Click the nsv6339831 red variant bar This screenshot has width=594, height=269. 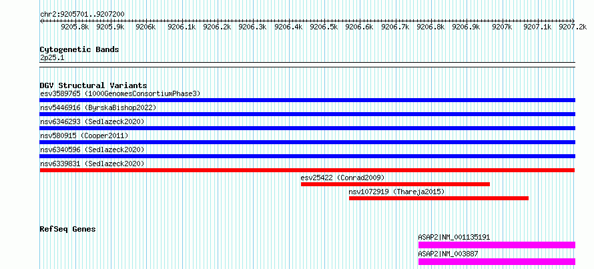[x=308, y=170]
